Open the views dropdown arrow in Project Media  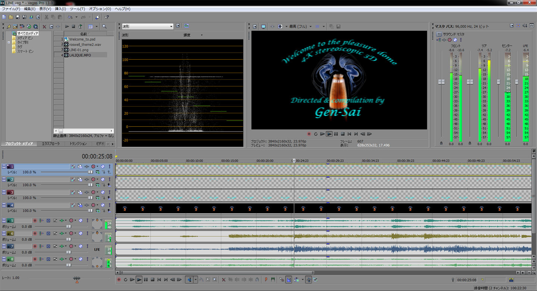(96, 26)
